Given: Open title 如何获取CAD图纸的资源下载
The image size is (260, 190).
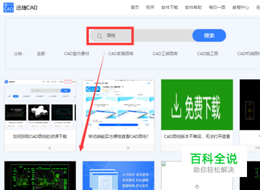Looking at the screenshot, I should [x=40, y=137].
